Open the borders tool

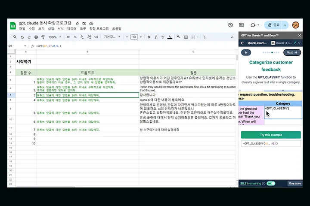pyautogui.click(x=186, y=37)
